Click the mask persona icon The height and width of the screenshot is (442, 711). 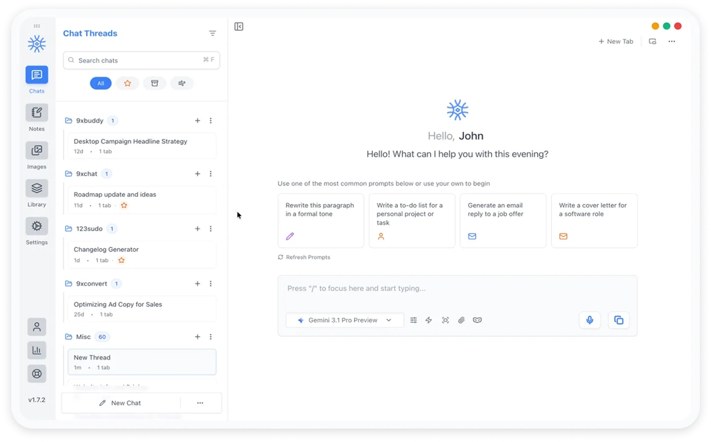[x=478, y=320]
